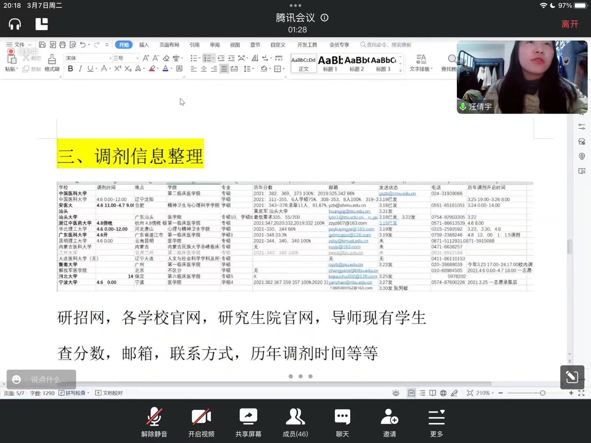Unmute microphone with 解除静音 button
The image size is (591, 443).
[x=154, y=422]
